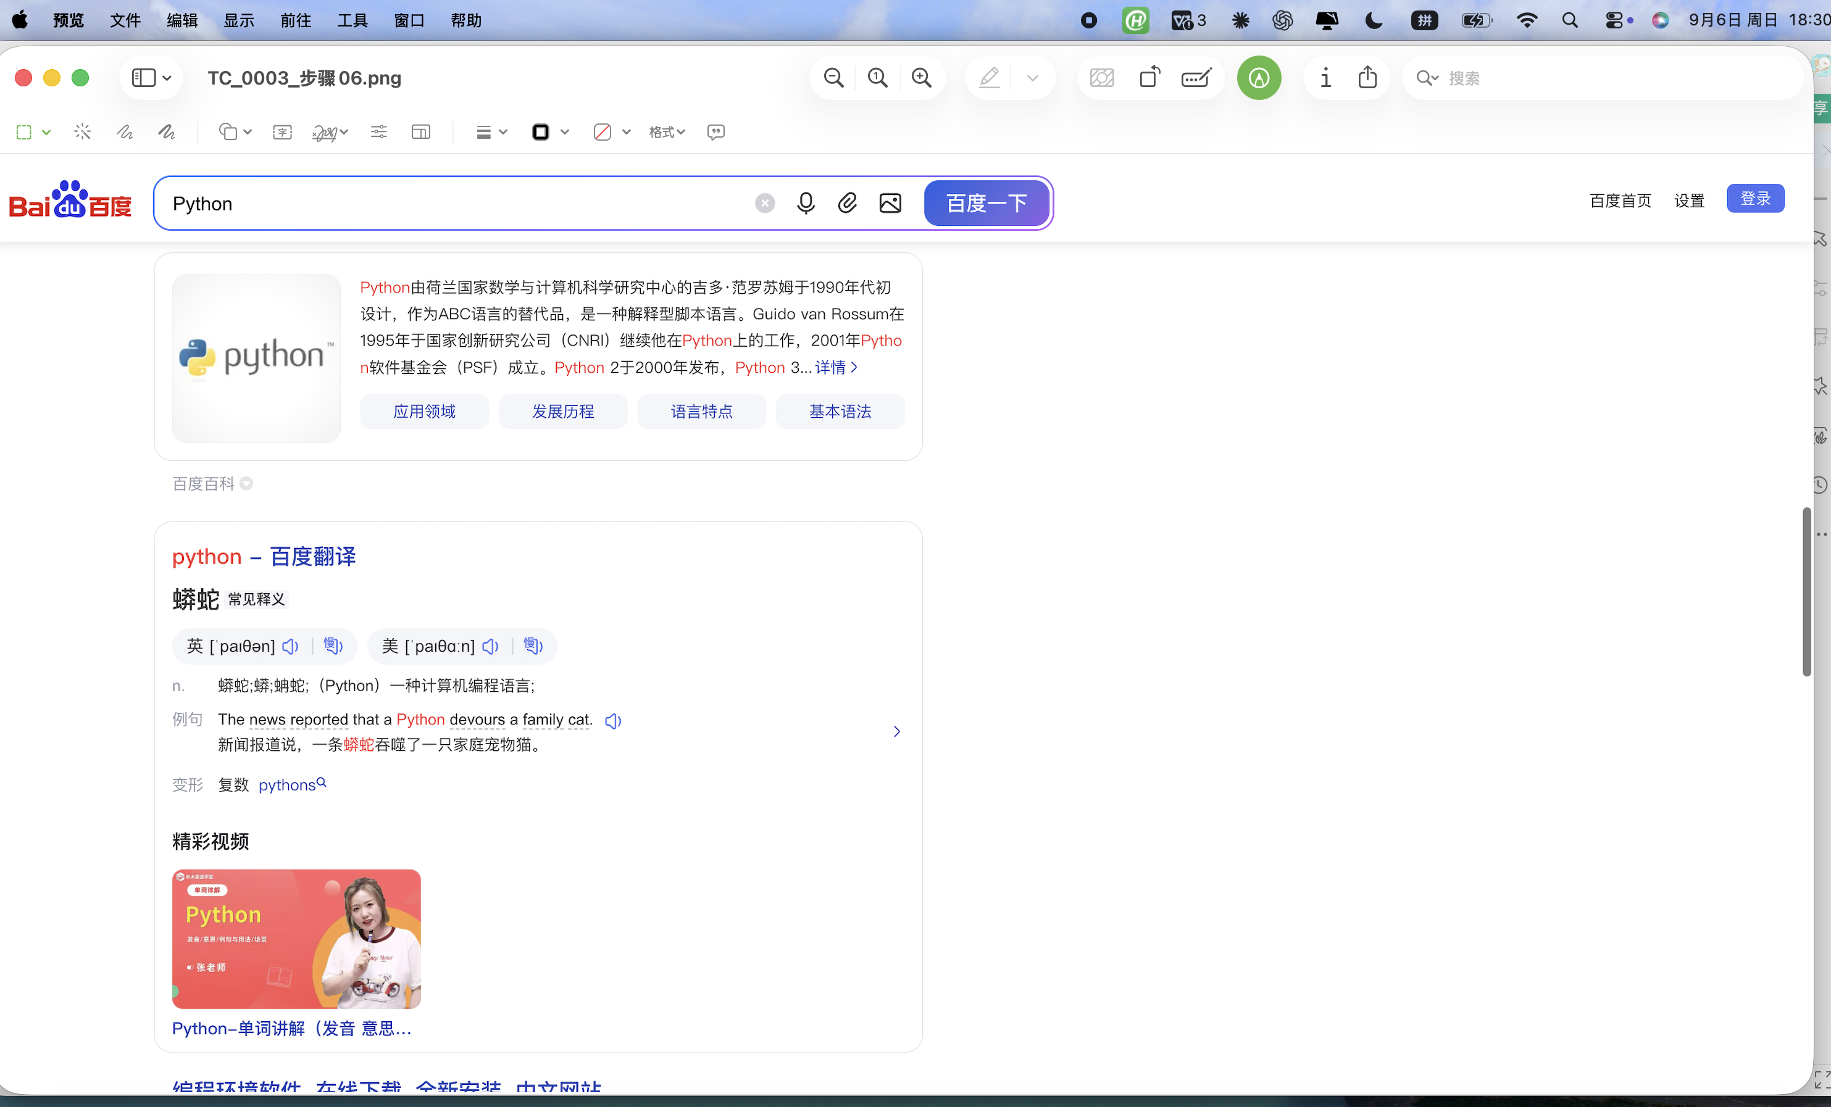The width and height of the screenshot is (1831, 1107).
Task: Select the Text box tool
Action: tap(282, 132)
